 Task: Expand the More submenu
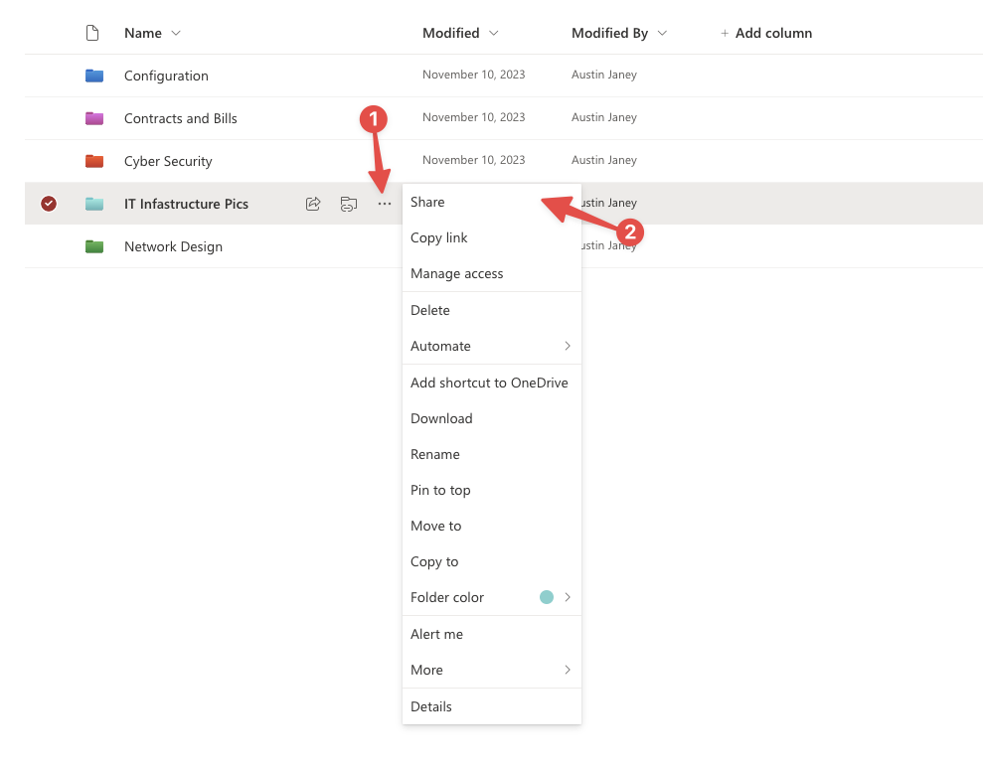coord(491,670)
